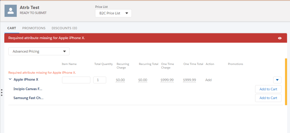Select the Cart tab
This screenshot has width=290, height=133.
12,28
